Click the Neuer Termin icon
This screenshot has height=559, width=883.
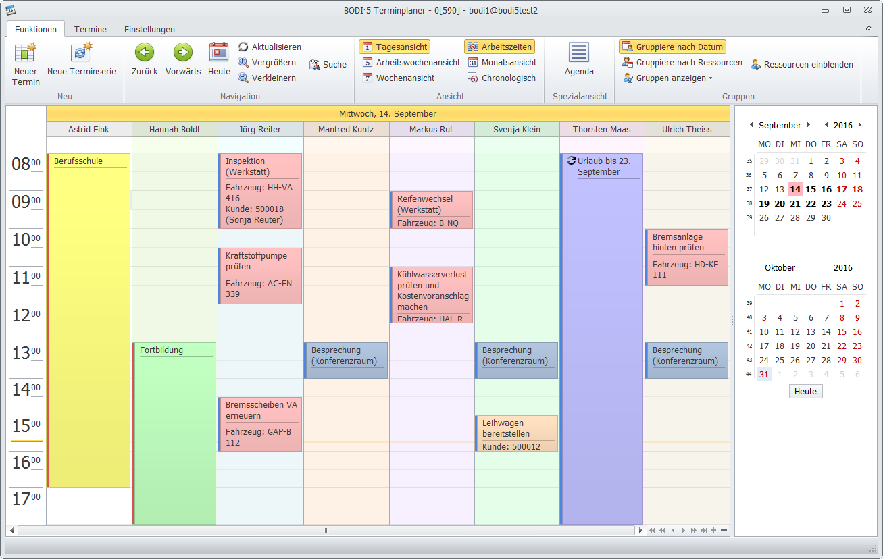point(26,53)
